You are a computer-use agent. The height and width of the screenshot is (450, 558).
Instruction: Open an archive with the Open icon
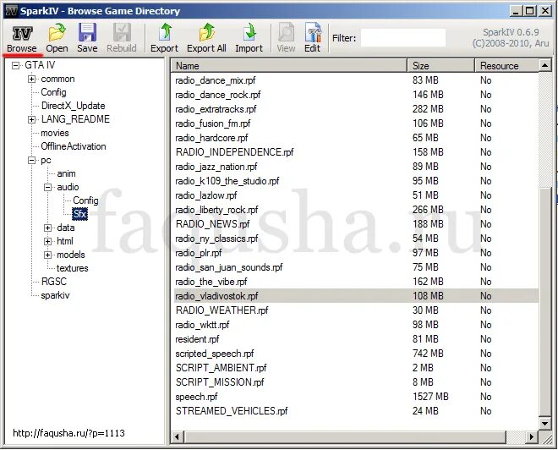[57, 32]
